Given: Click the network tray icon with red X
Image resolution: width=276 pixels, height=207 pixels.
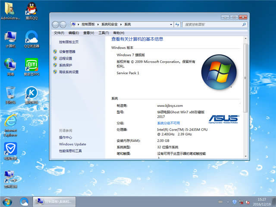Looking at the screenshot, I should 241,202.
